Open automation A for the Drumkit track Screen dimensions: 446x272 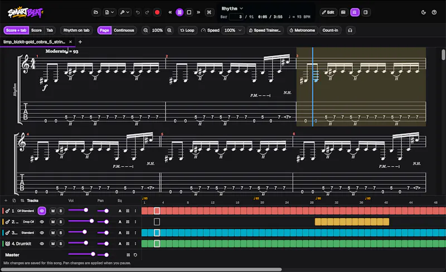[x=120, y=244]
